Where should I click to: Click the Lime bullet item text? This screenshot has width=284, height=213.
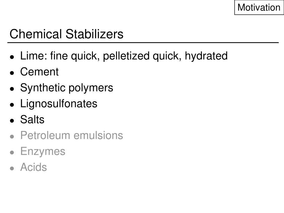[124, 56]
